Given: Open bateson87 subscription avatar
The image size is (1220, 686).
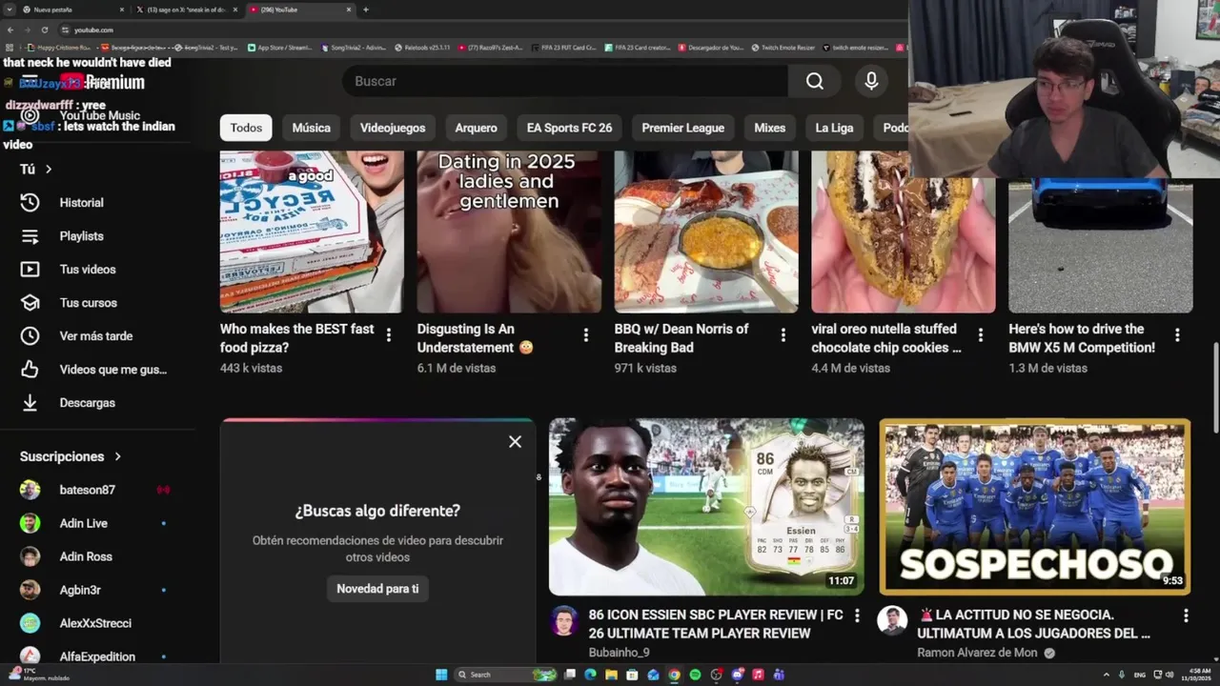Looking at the screenshot, I should [30, 490].
